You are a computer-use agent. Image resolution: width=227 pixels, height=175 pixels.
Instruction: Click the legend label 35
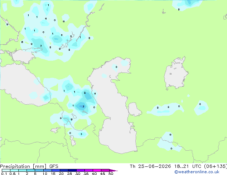click(86, 174)
